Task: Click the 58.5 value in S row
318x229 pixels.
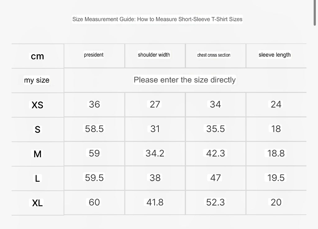Action: (94, 129)
